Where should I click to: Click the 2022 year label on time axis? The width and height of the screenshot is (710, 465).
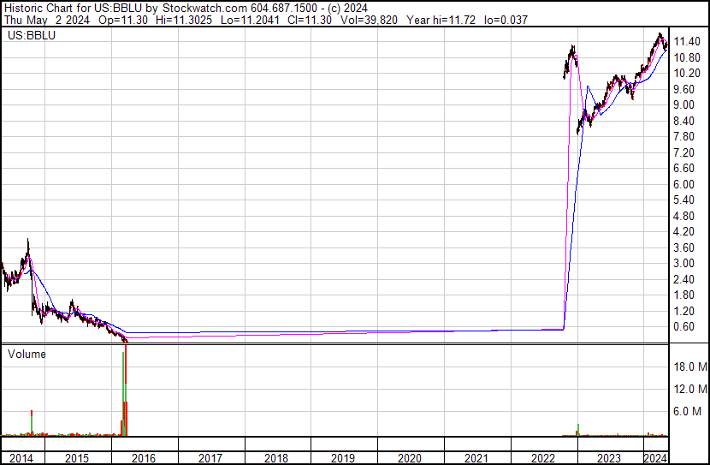(x=542, y=458)
